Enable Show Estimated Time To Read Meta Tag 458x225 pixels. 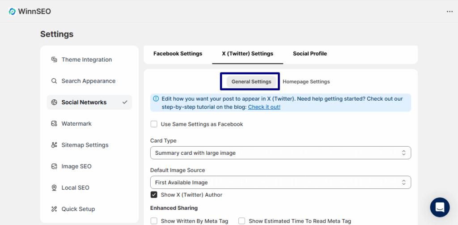[x=242, y=221]
